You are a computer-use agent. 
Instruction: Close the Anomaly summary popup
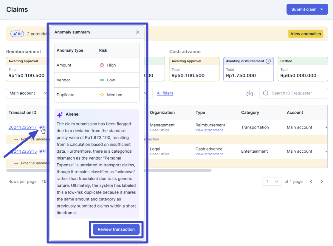137,32
